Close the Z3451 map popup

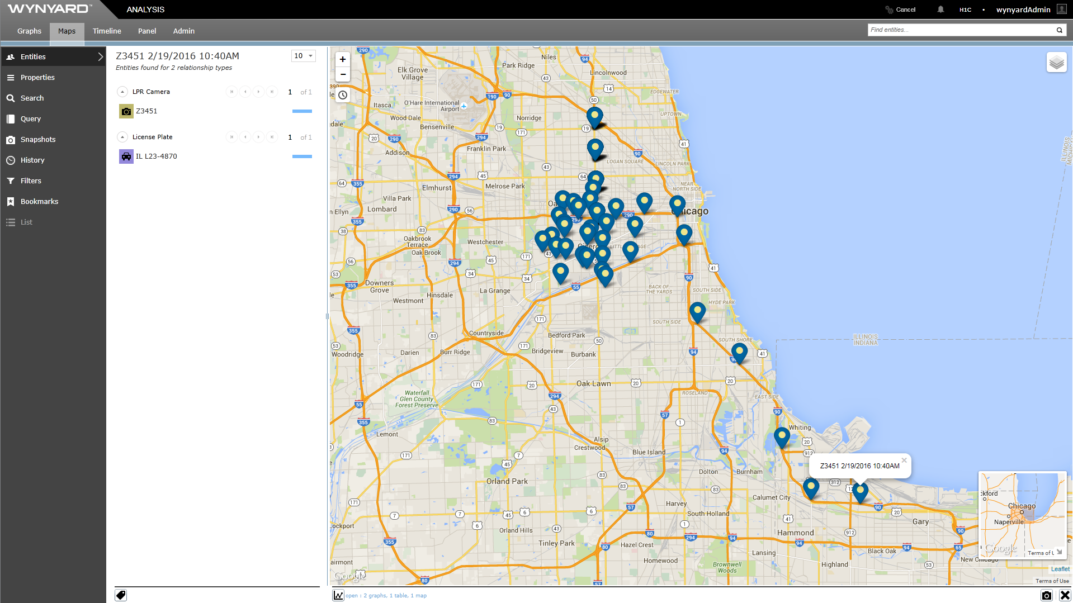(x=904, y=460)
